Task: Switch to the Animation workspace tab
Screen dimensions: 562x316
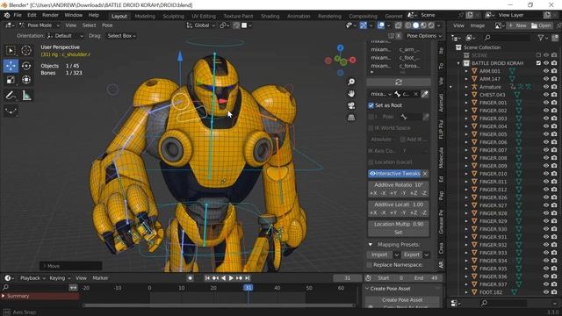Action: (x=299, y=16)
